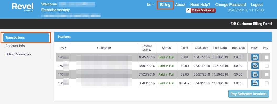This screenshot has width=277, height=104.
Task: View PDF of the 08/01/2016 invoice
Action: coord(255,66)
